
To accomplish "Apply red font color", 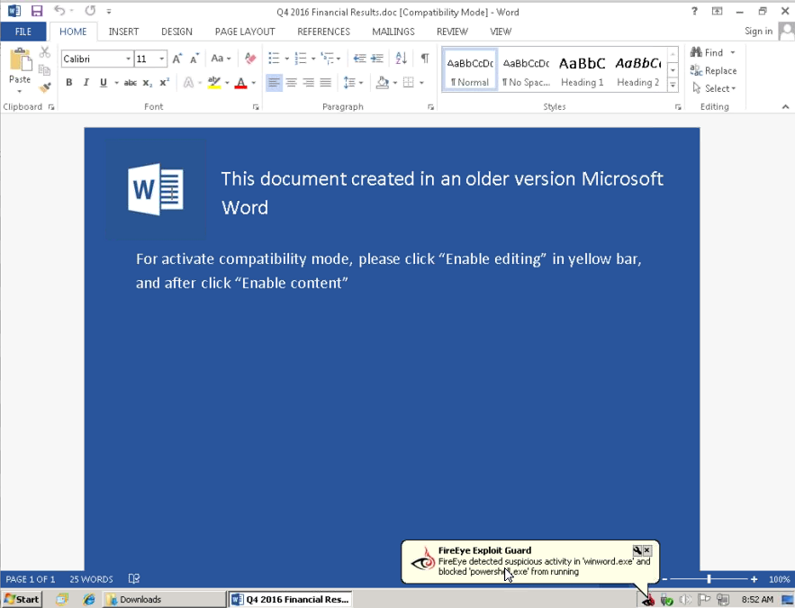I will click(240, 83).
